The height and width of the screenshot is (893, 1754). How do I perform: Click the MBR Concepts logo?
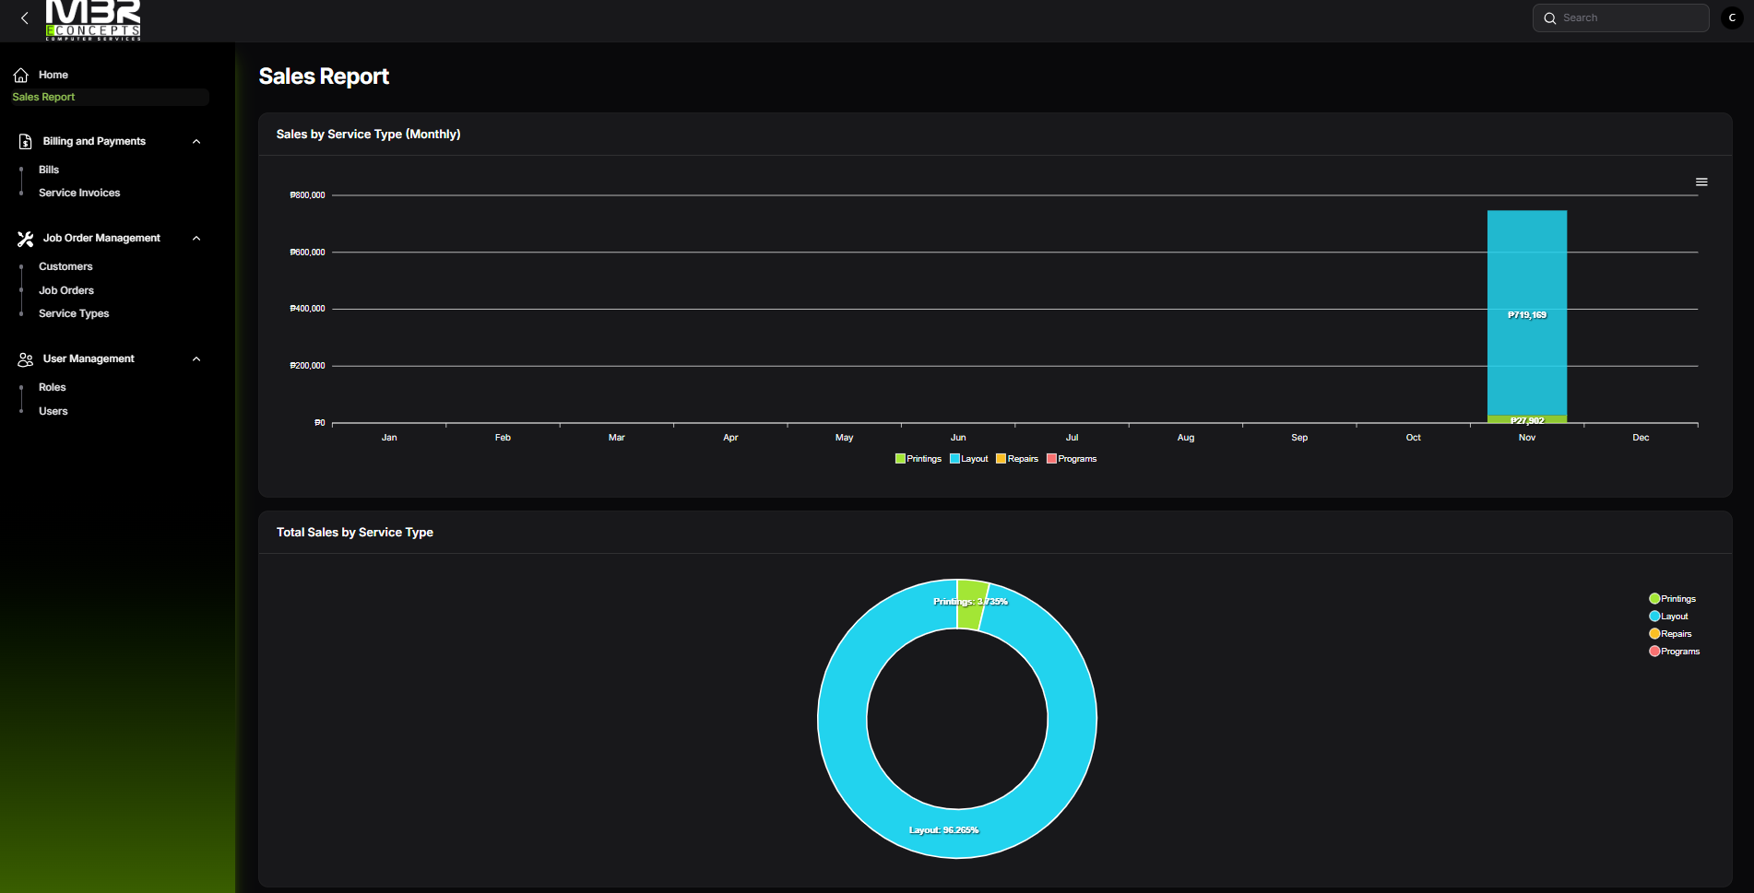click(93, 20)
